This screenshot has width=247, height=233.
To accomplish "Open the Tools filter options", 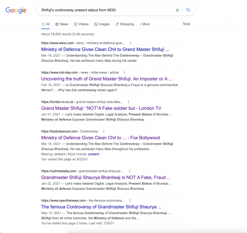I will point(186,24).
